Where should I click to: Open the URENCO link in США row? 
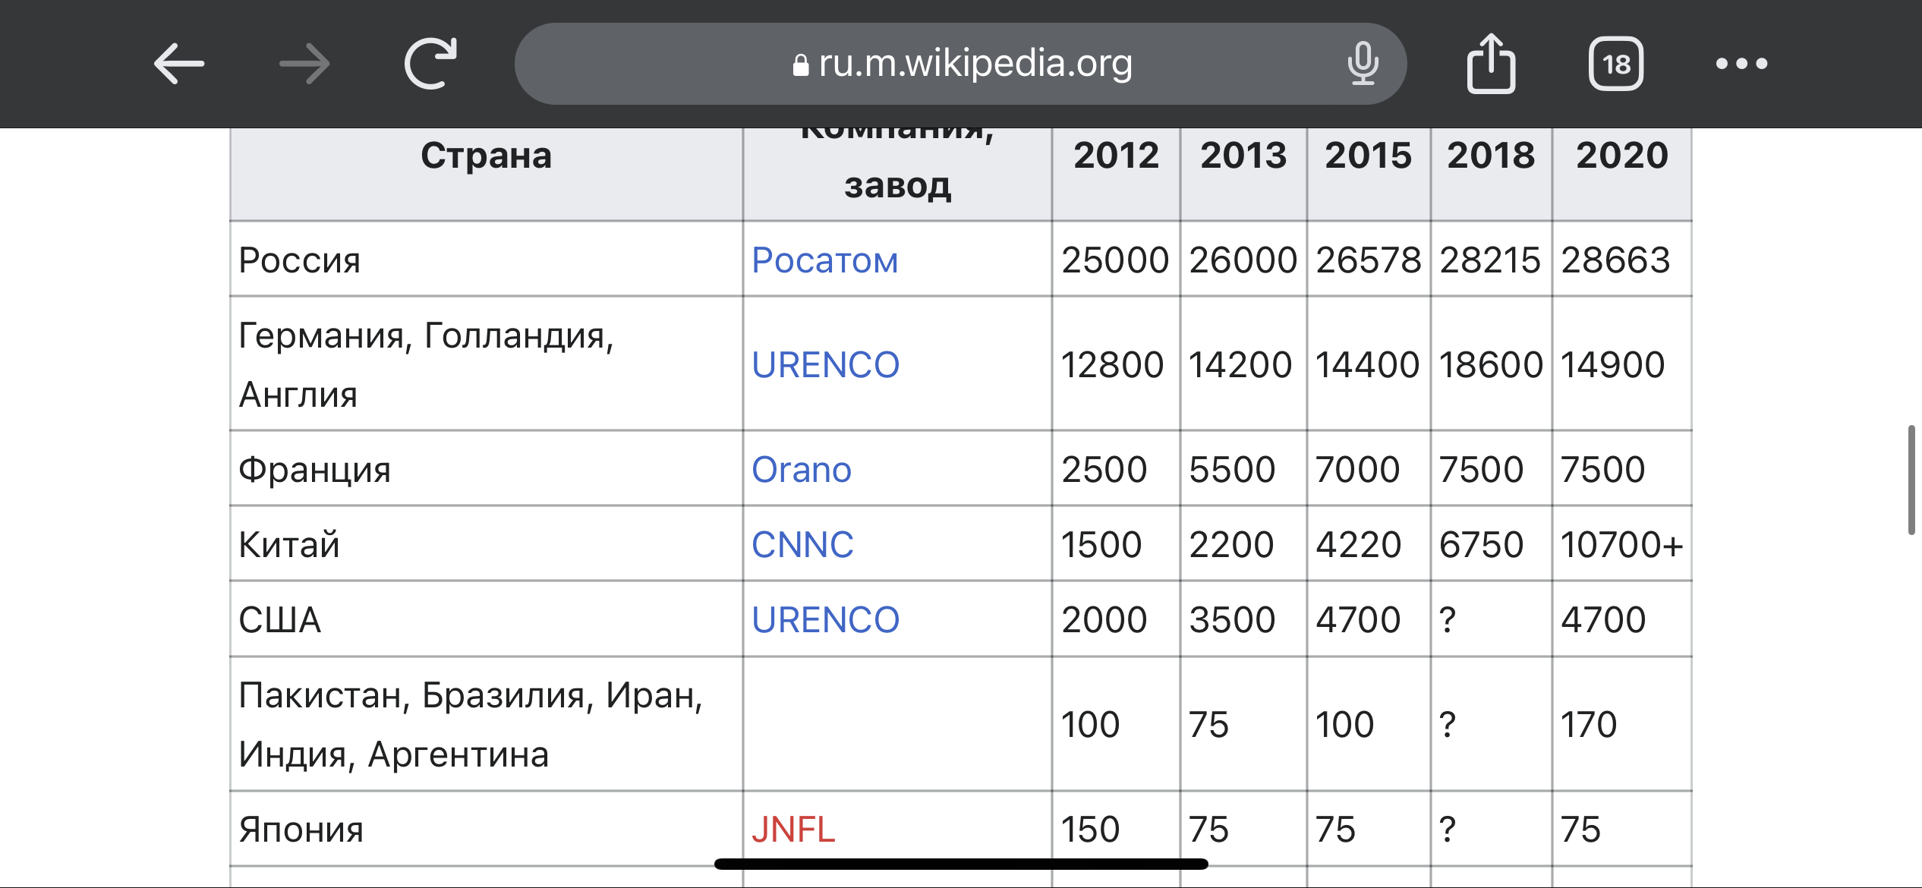pyautogui.click(x=825, y=620)
